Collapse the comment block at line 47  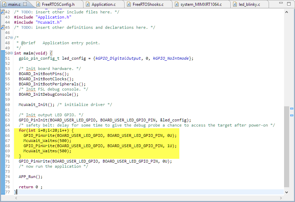pyautogui.click(x=12, y=38)
